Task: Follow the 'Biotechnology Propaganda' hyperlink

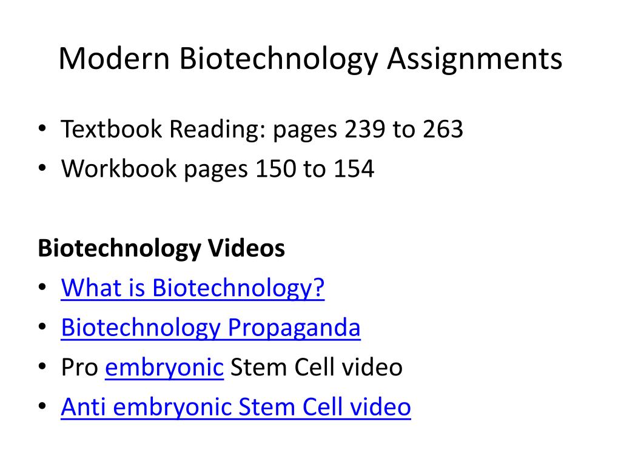Action: 210,328
